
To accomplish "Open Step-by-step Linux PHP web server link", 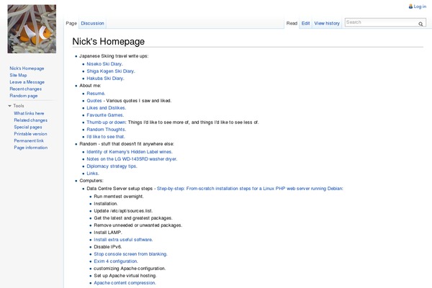I will [x=250, y=189].
